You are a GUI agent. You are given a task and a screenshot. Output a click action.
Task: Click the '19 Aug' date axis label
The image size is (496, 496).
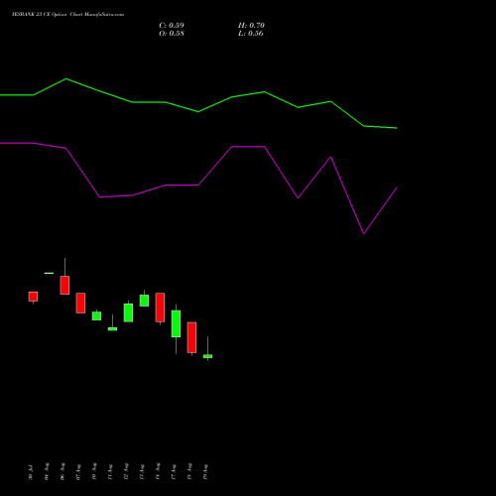(x=205, y=472)
